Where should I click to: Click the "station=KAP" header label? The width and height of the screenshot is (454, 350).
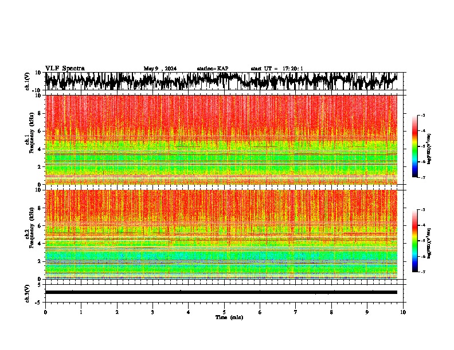click(213, 69)
